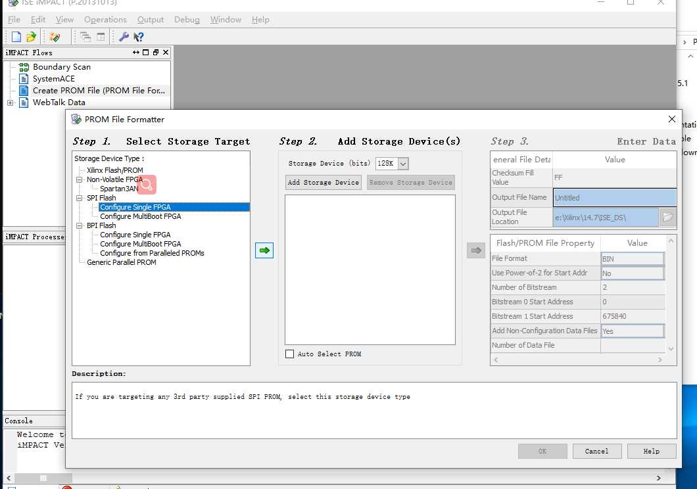Select Configure from Paralleled PROMs

[x=152, y=253]
